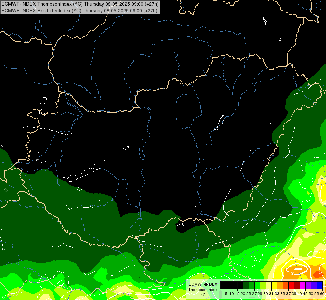Select the orange legend swatch for 33–35
This screenshot has height=300, width=326.
(x=280, y=285)
